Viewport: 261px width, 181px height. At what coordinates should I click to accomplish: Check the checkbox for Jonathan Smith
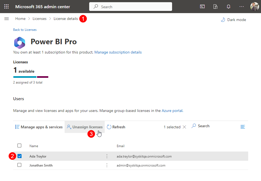[x=19, y=165]
